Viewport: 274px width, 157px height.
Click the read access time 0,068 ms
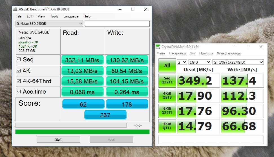[82, 92]
